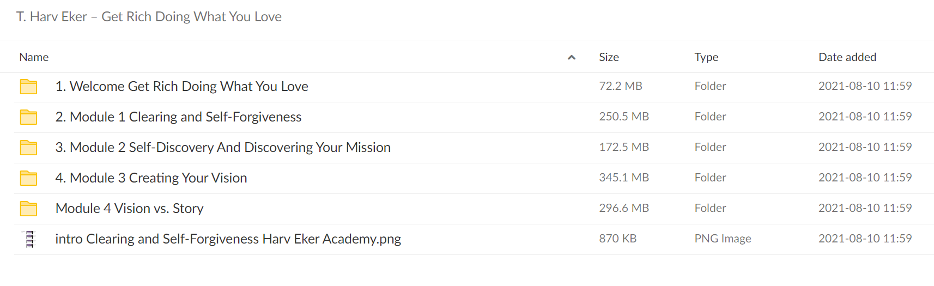Open Module 4 Vision vs. Story name
This screenshot has width=934, height=286.
coord(129,209)
